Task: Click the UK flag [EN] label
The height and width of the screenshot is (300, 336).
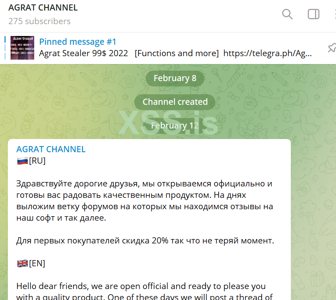Action: click(x=31, y=263)
